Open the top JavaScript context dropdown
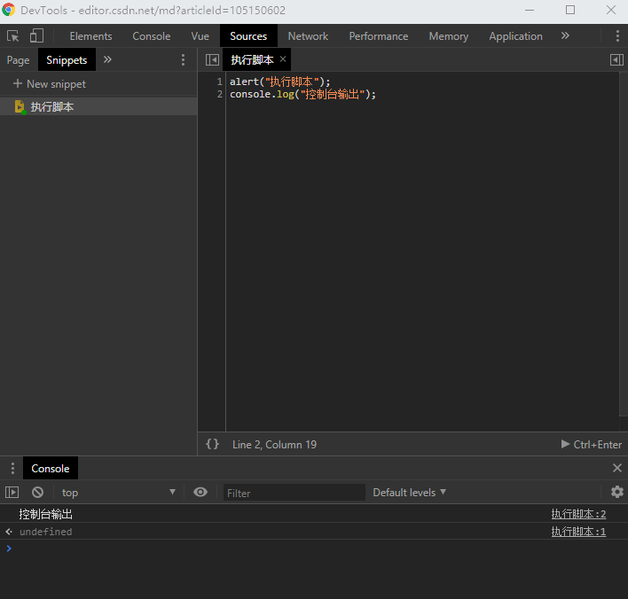The height and width of the screenshot is (599, 628). coord(118,493)
